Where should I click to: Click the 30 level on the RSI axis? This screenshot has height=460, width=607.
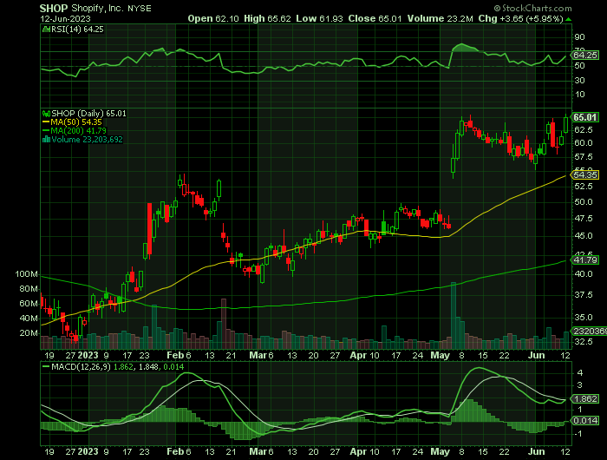(579, 81)
